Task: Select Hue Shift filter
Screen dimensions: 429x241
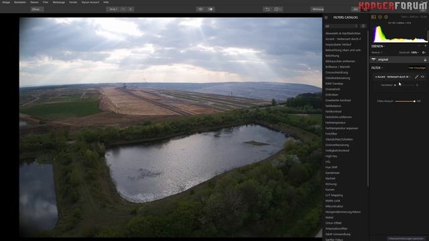Action: [331, 167]
